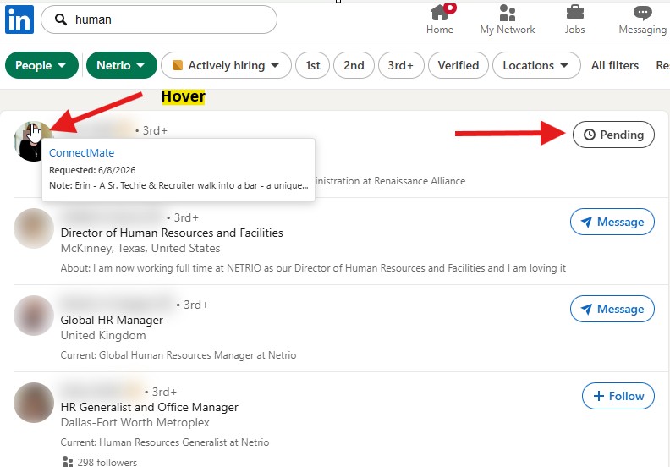This screenshot has height=467, width=670.
Task: Message the Director of Human Resources and Facilities
Action: [612, 222]
